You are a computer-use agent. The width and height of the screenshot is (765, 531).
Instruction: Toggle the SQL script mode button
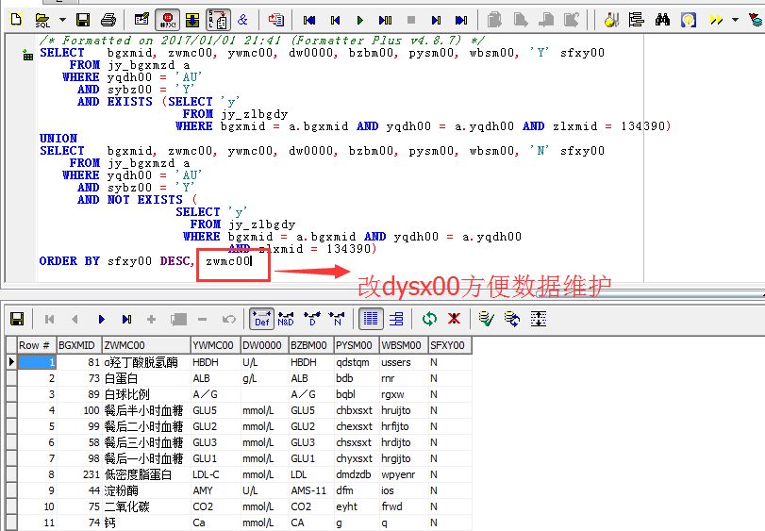(x=218, y=20)
